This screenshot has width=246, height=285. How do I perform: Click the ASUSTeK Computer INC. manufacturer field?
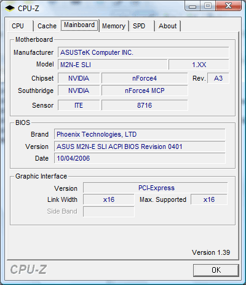coord(143,52)
